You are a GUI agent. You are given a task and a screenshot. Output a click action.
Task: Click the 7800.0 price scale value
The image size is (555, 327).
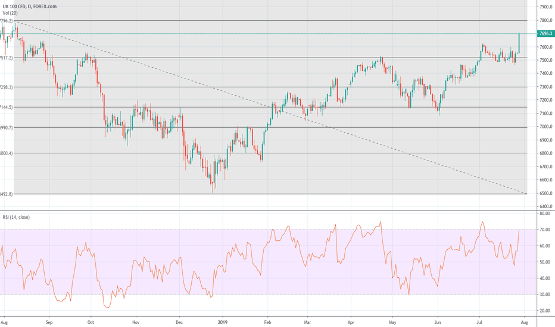point(546,20)
